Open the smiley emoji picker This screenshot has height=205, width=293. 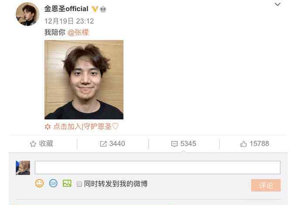coord(39,183)
